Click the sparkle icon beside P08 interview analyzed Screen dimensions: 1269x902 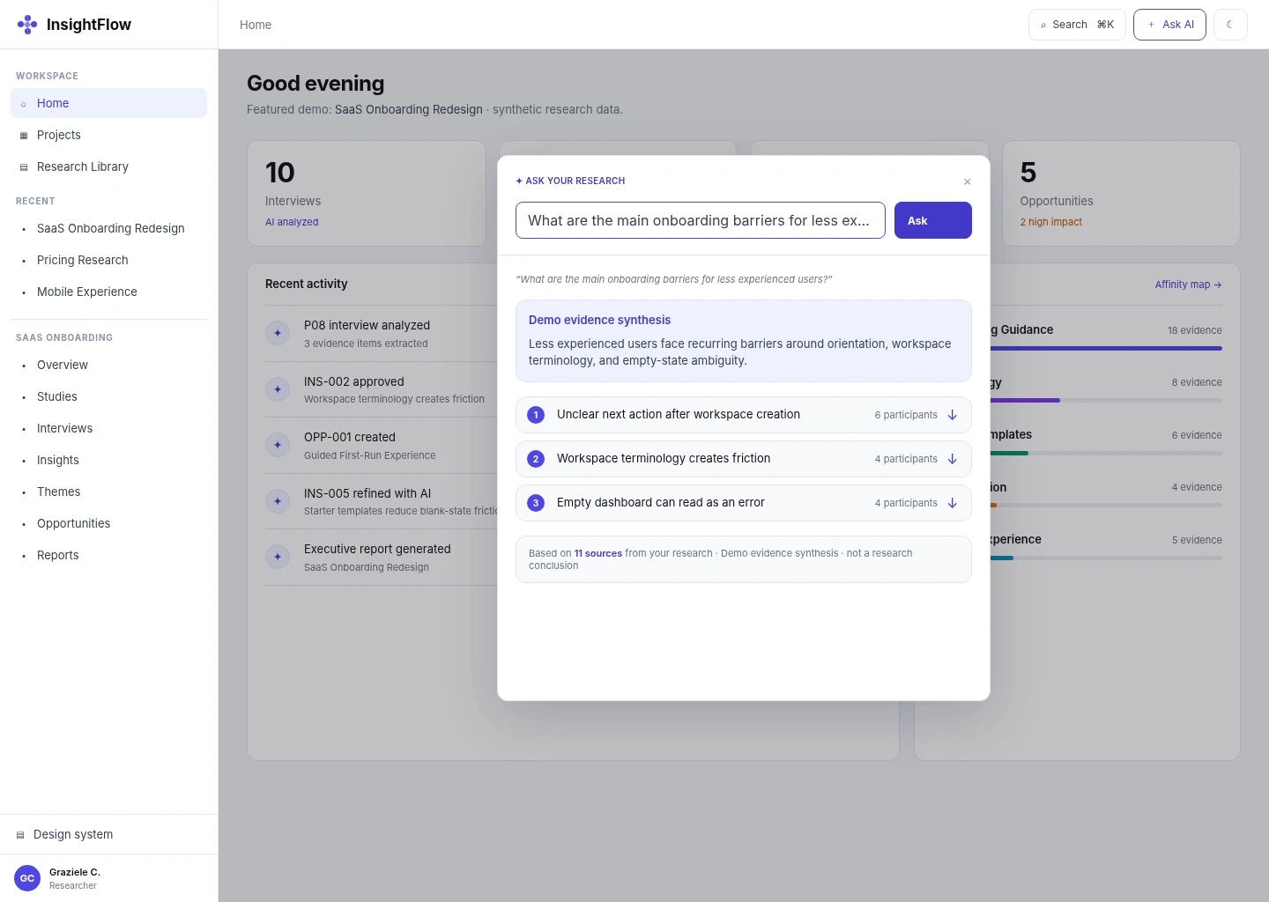pos(278,333)
